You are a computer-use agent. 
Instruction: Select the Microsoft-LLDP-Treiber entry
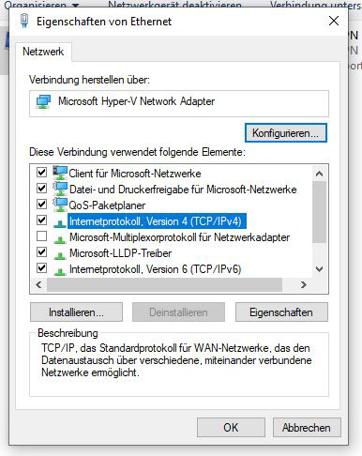click(x=120, y=253)
